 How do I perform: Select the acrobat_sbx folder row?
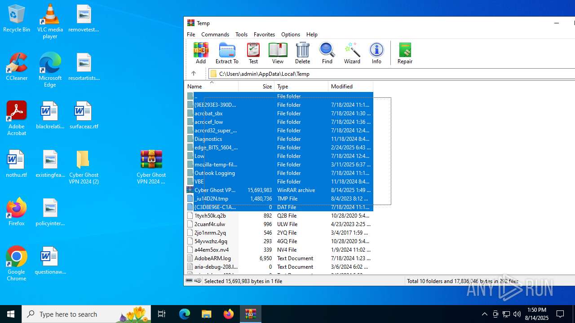279,113
